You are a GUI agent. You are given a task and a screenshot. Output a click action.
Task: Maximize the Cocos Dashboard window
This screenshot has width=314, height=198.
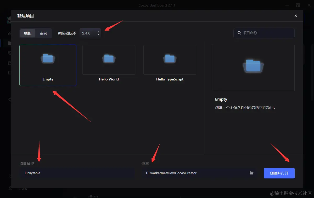(x=298, y=5)
